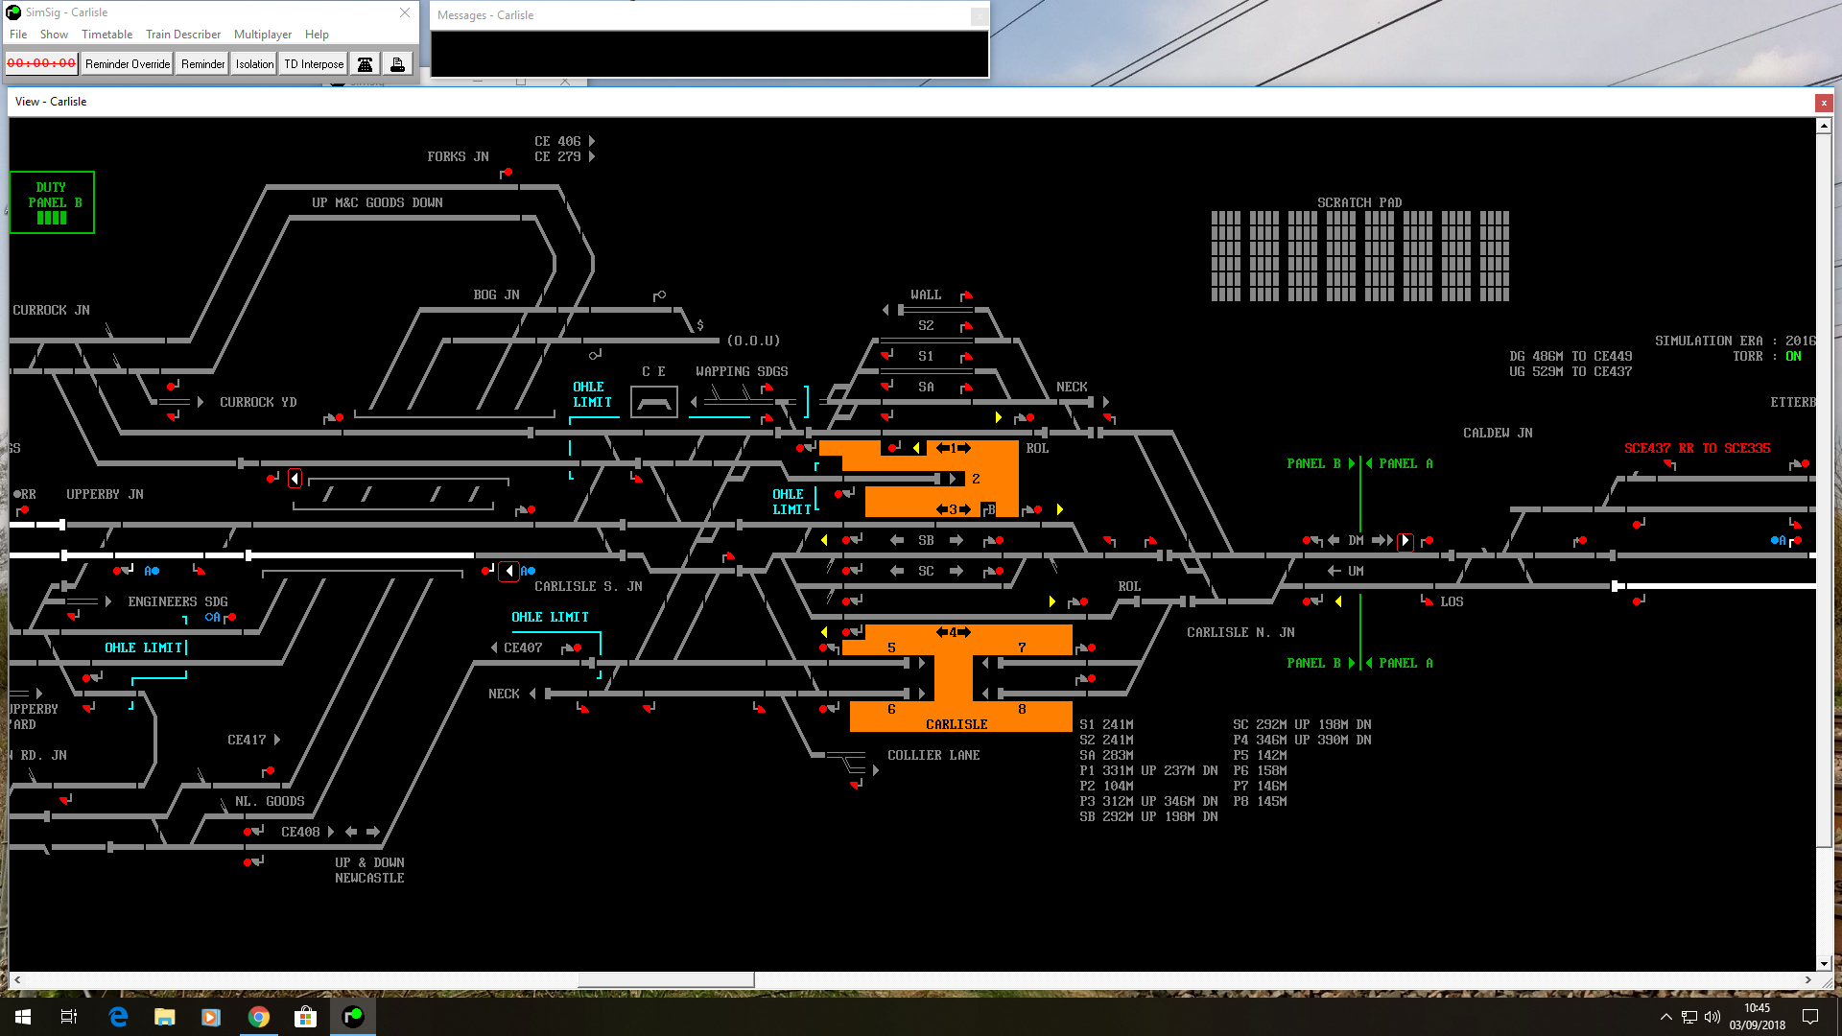Image resolution: width=1842 pixels, height=1036 pixels.
Task: Open the telephone calls icon
Action: 365,64
